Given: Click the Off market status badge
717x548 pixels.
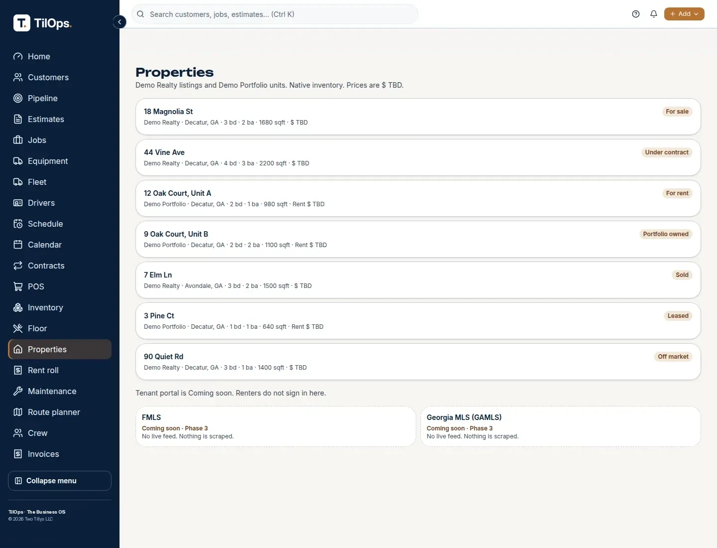Looking at the screenshot, I should [673, 357].
